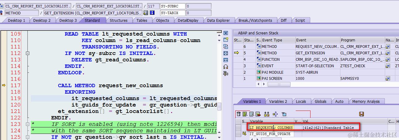Collapse the IF block at line 125
The image size is (399, 140).
tap(28, 137)
